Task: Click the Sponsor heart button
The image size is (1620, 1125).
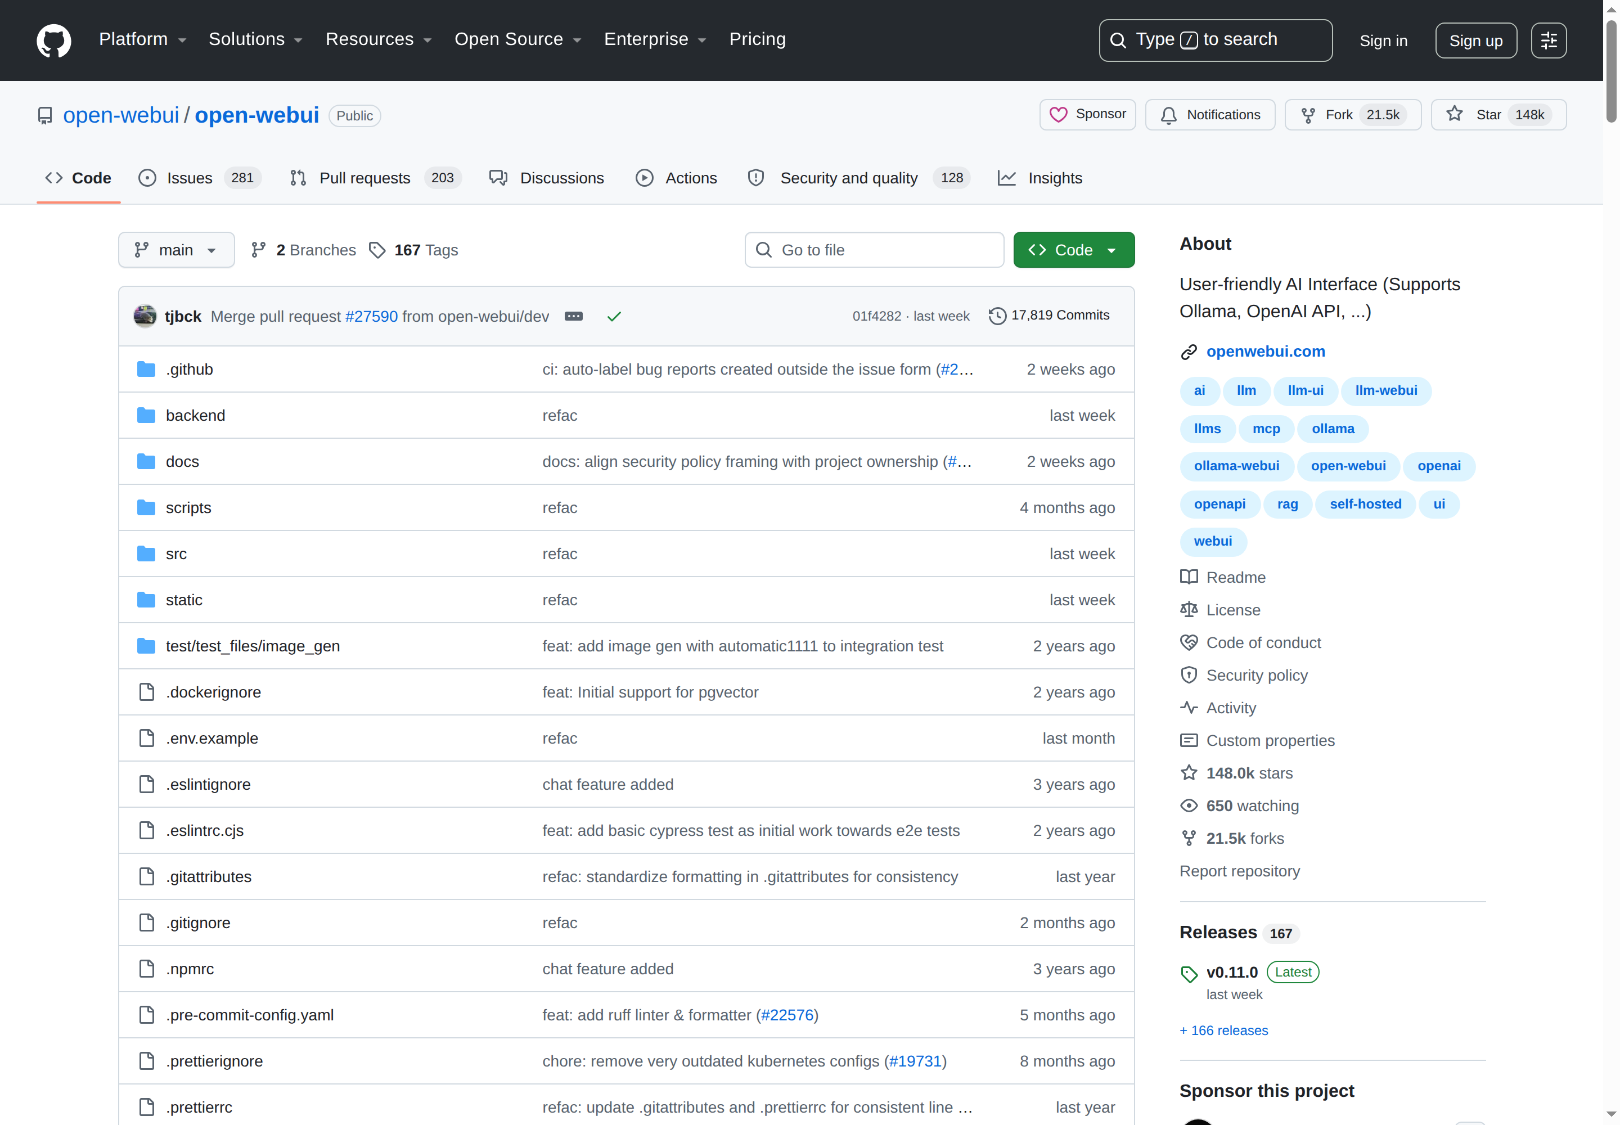Action: pos(1087,114)
